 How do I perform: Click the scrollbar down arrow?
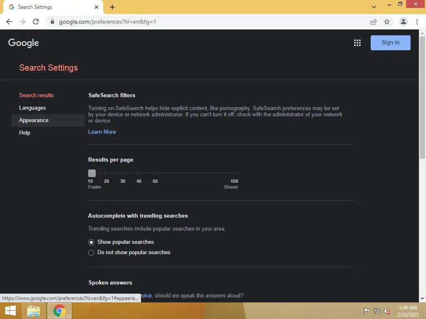pos(422,299)
